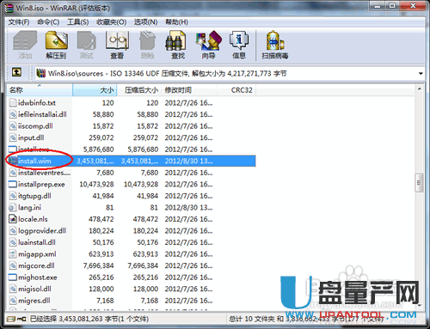Sort by Modified (修改时间) column header

(x=188, y=90)
